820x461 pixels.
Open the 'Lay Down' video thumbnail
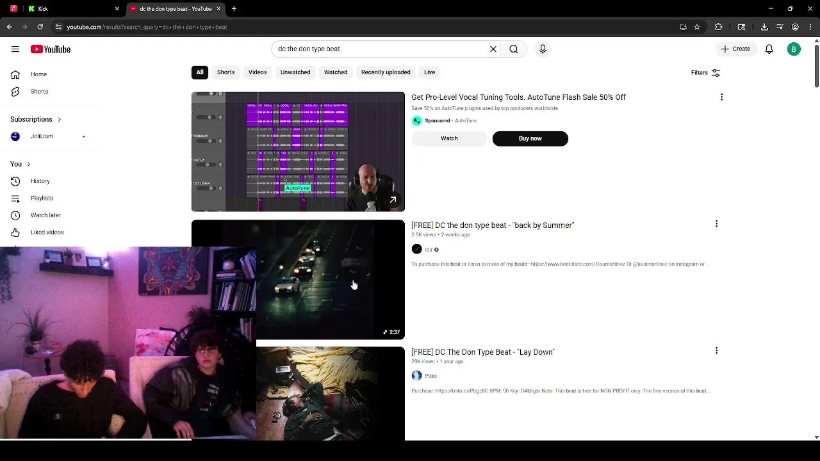331,394
